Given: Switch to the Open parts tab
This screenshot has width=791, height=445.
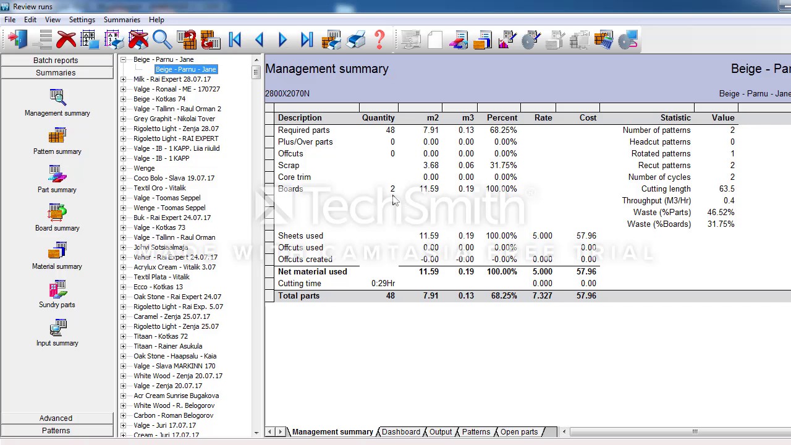Looking at the screenshot, I should [519, 432].
